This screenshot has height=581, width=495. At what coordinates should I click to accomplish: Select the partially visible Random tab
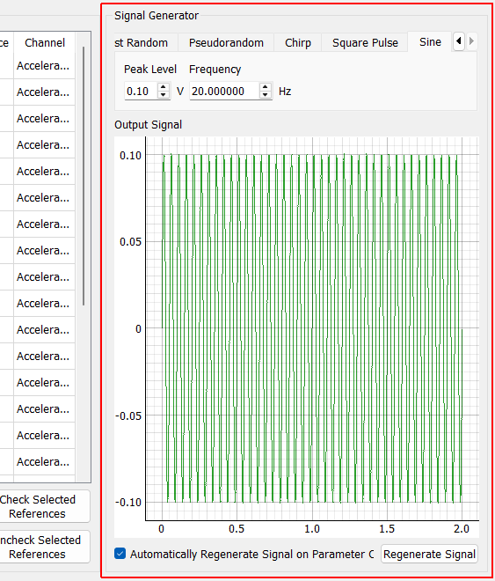146,43
